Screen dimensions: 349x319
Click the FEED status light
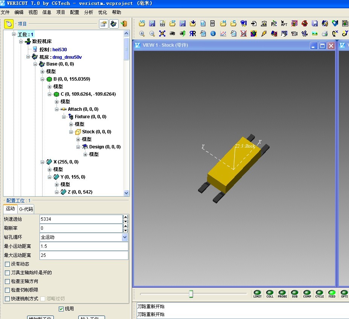click(332, 294)
